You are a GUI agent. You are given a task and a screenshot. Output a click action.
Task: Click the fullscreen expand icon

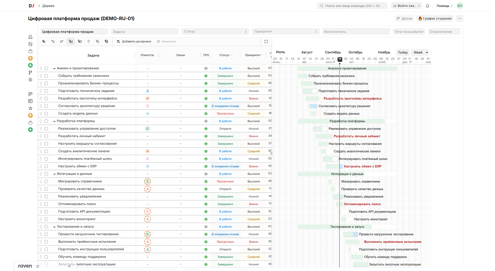coord(266,41)
